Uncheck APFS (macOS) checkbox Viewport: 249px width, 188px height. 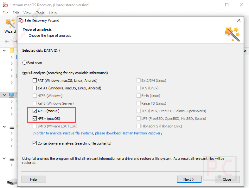[x=35, y=111]
